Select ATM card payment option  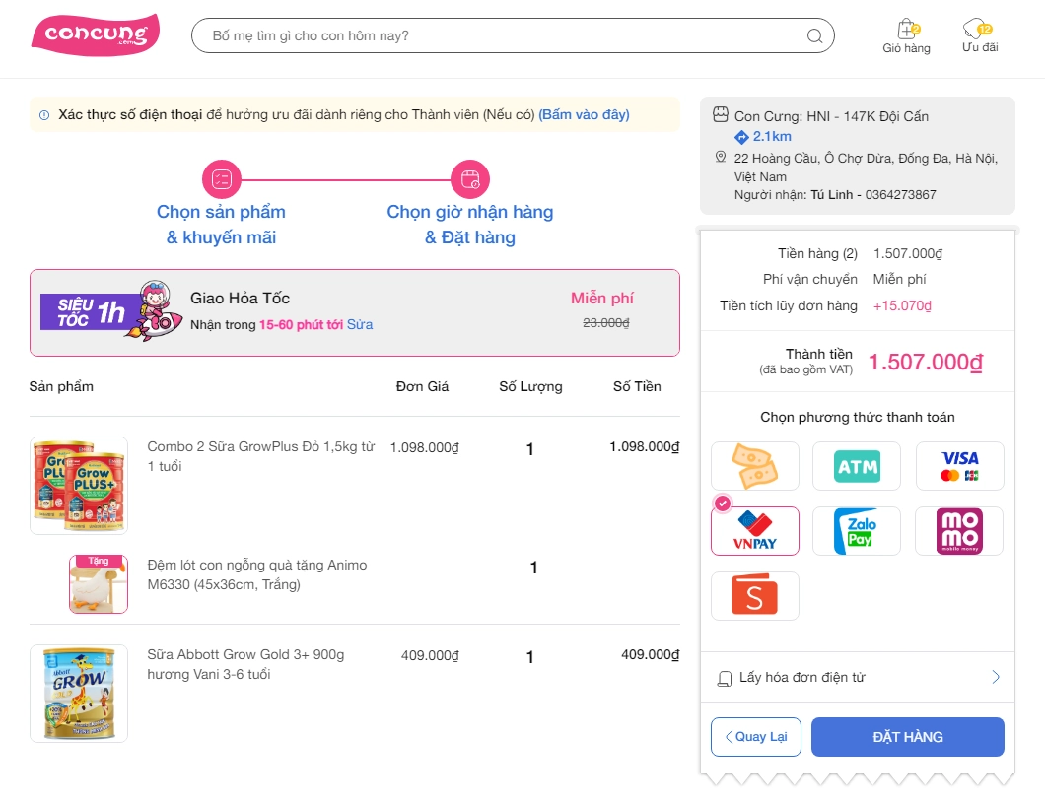(x=857, y=466)
